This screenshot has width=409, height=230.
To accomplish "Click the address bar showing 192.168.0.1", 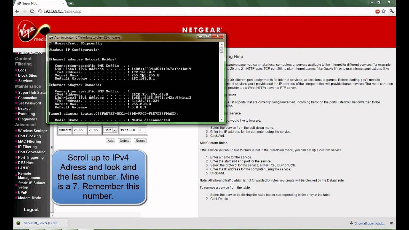I will (204, 11).
